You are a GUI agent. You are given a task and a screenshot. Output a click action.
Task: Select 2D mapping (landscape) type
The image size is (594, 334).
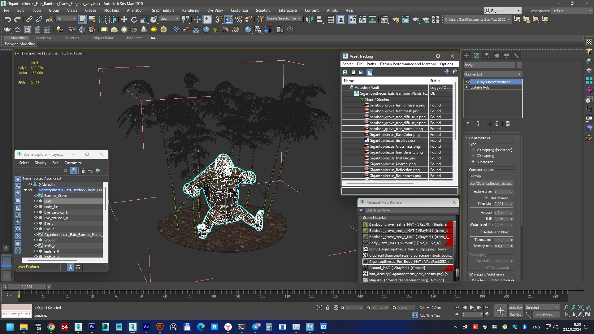point(473,150)
